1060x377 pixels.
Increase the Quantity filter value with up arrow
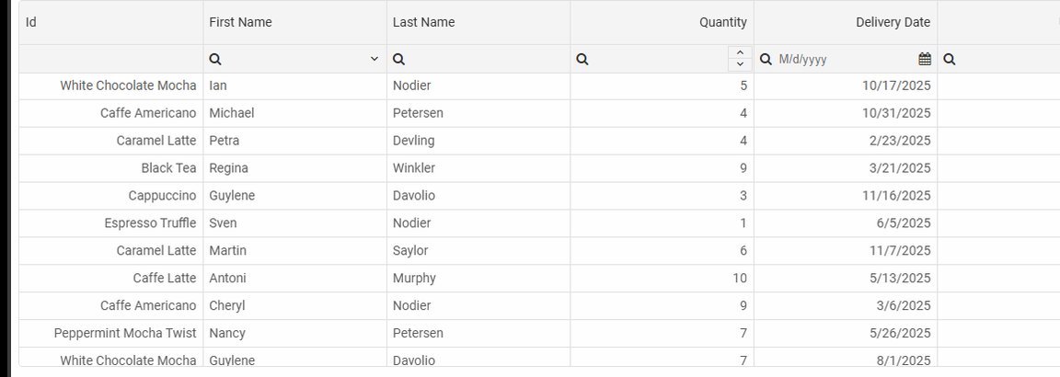(x=740, y=53)
